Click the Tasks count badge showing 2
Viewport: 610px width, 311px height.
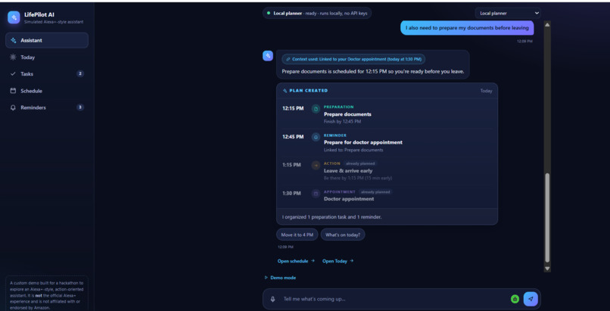click(x=80, y=74)
